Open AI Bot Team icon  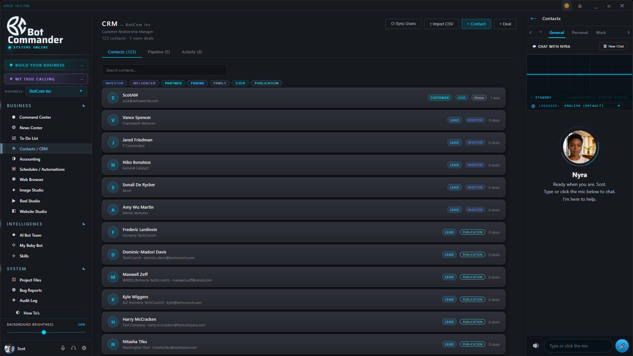coord(14,235)
